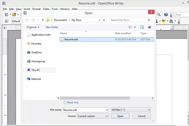Open the Edit menu in Writer

tap(11, 9)
